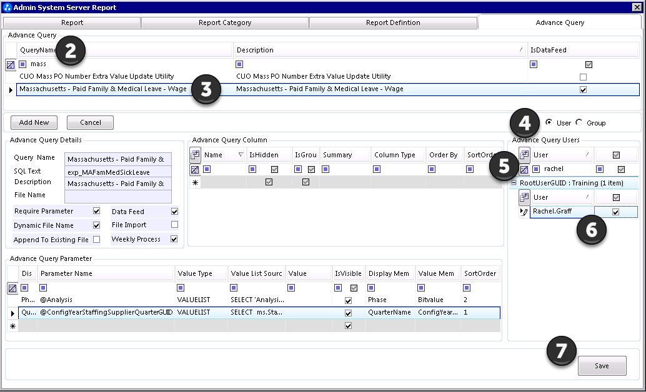Screen dimensions: 646x392
Task: Click the filter operator icon beside mass filter text
Action: click(x=22, y=64)
